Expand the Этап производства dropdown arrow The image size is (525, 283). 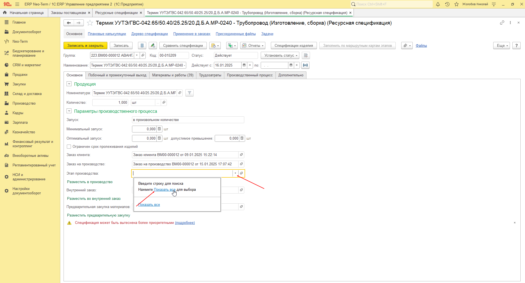[x=235, y=173]
